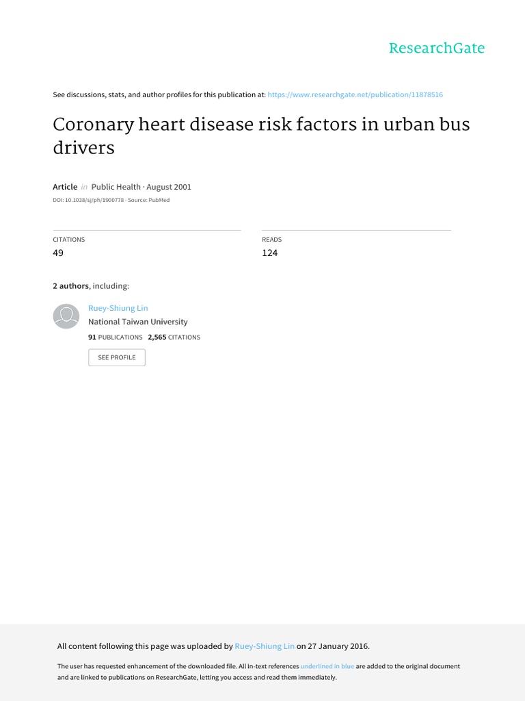Click Ruey-Shiung Lin link in upload notice

point(265,646)
